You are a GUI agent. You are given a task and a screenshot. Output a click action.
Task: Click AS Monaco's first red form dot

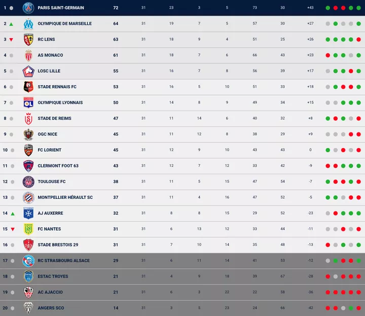pos(328,55)
